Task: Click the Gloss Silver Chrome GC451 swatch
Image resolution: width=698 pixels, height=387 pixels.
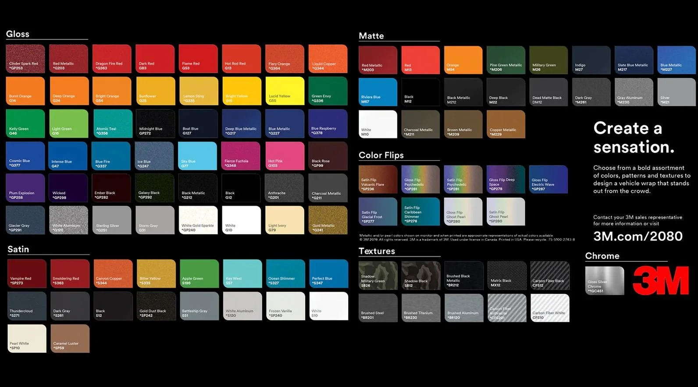Action: (605, 281)
